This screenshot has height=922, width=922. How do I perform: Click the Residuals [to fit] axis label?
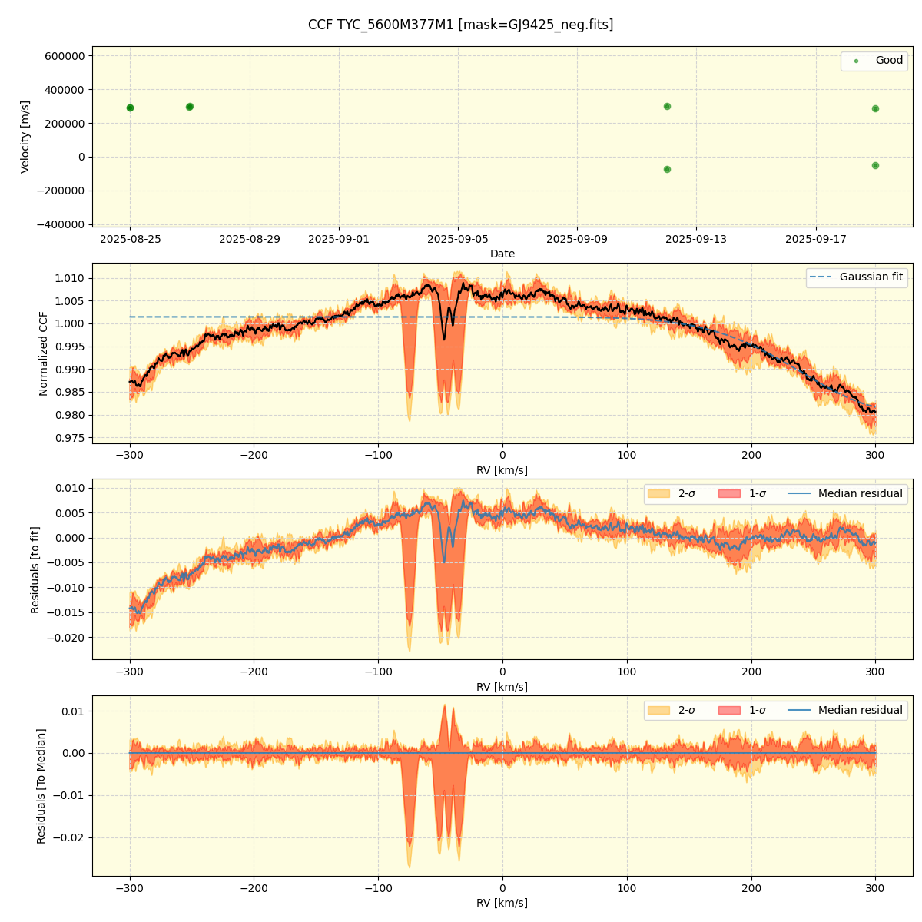pos(35,569)
